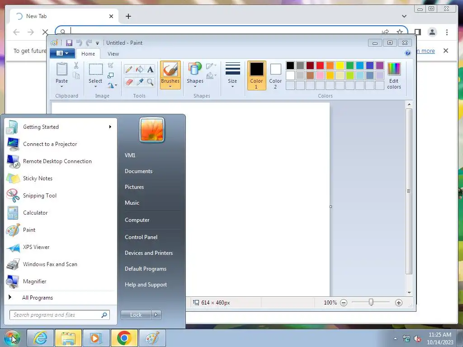Open Documents from Start menu

[138, 171]
